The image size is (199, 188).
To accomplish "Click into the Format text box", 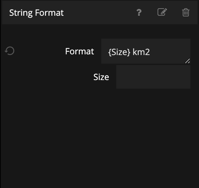I will tap(146, 51).
